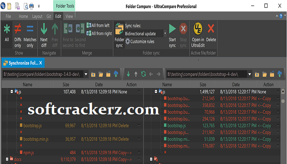The height and width of the screenshot is (164, 287).
Task: Close the Synchronize Fol... tab
Action: point(41,63)
